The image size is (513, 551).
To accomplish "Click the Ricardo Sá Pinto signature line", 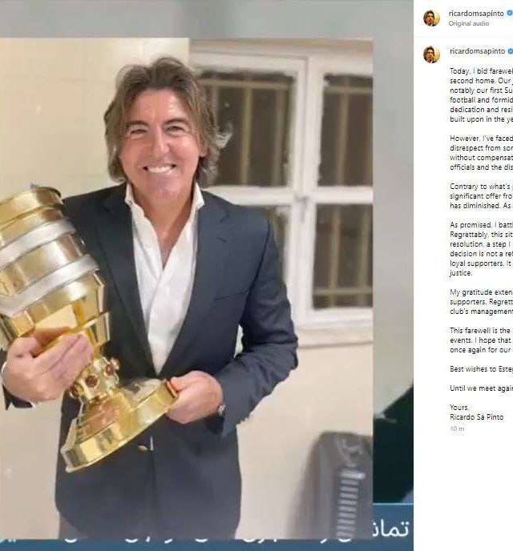I will 476,417.
